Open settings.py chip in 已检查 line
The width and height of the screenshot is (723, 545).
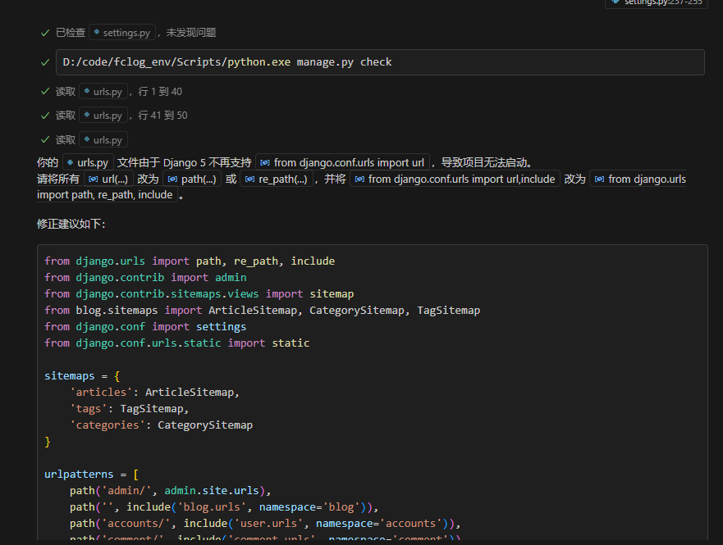[x=121, y=33]
